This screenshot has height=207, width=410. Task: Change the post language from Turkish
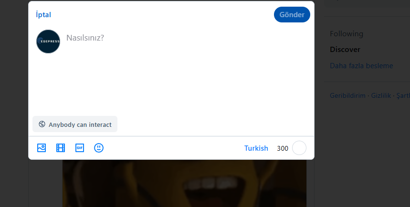256,148
